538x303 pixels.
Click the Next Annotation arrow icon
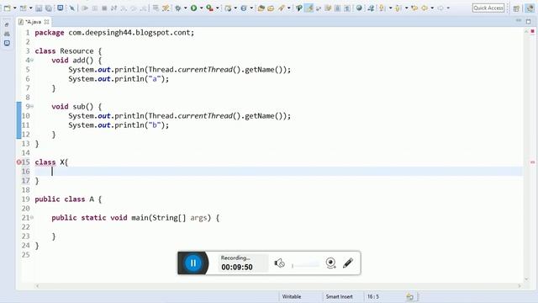coord(382,8)
